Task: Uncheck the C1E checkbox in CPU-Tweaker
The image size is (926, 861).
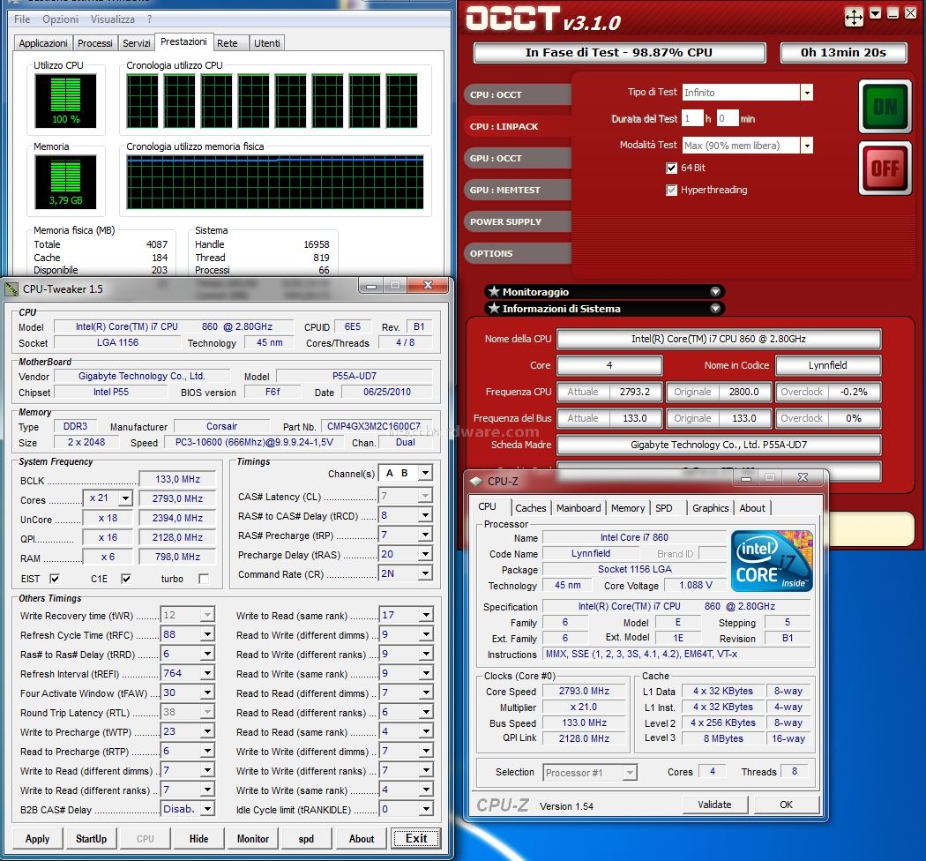Action: pyautogui.click(x=126, y=579)
